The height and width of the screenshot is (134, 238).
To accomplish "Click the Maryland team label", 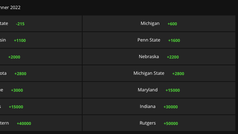I will pyautogui.click(x=148, y=90).
